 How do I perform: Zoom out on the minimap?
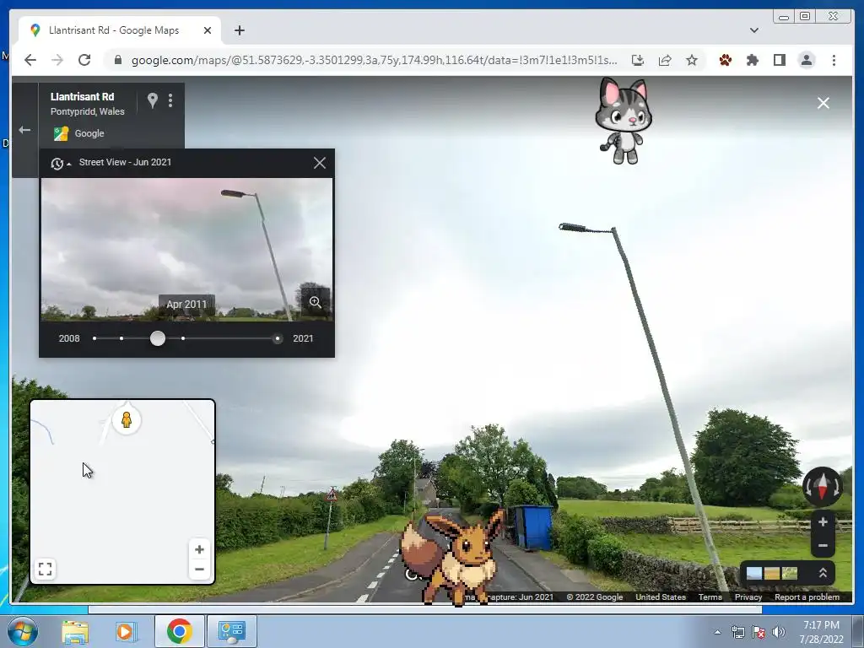click(199, 570)
